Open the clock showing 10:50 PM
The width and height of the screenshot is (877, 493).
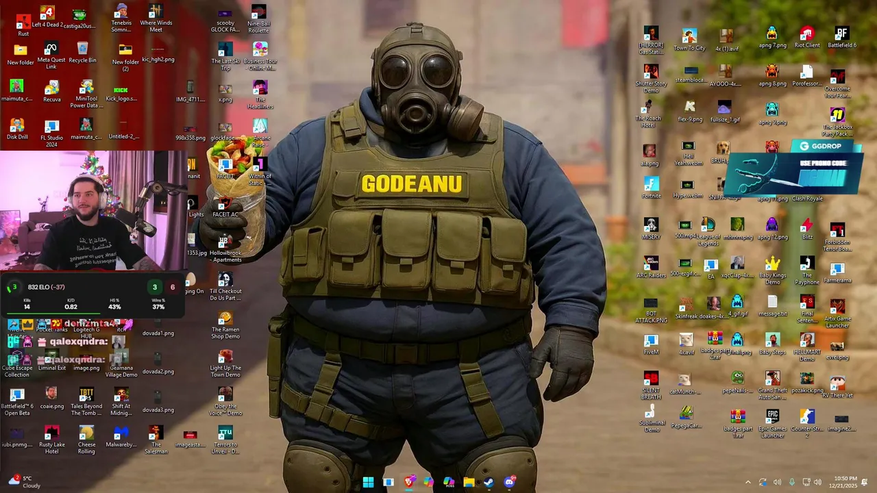845,482
